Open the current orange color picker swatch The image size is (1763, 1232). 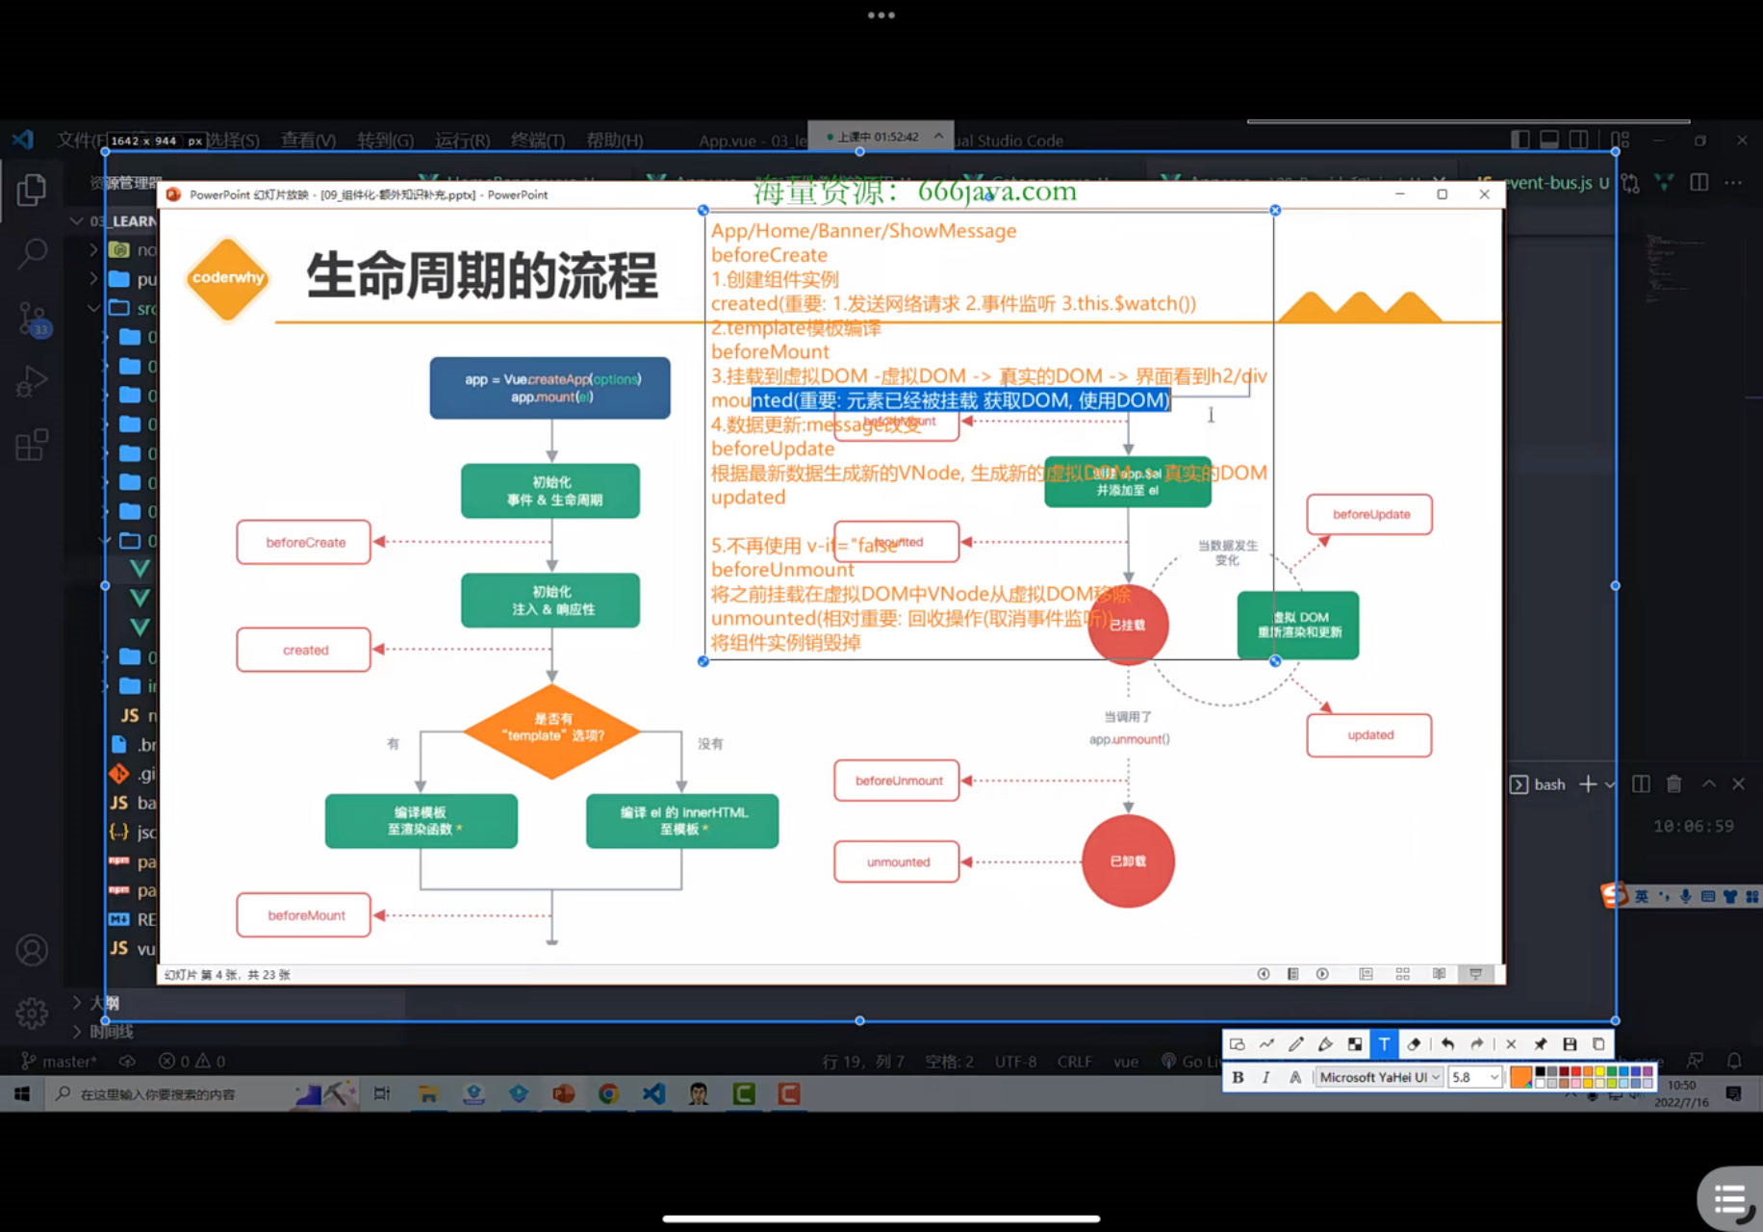tap(1520, 1077)
